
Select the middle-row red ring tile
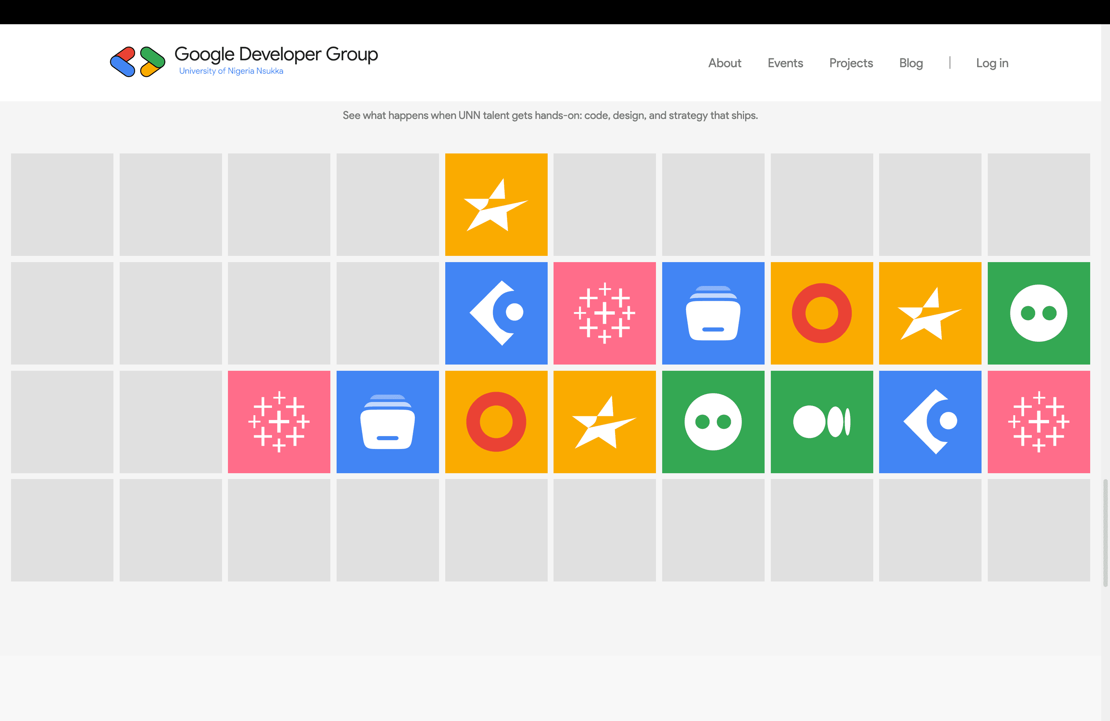[822, 314]
